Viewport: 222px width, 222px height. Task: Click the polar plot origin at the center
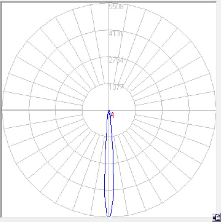tap(109, 110)
